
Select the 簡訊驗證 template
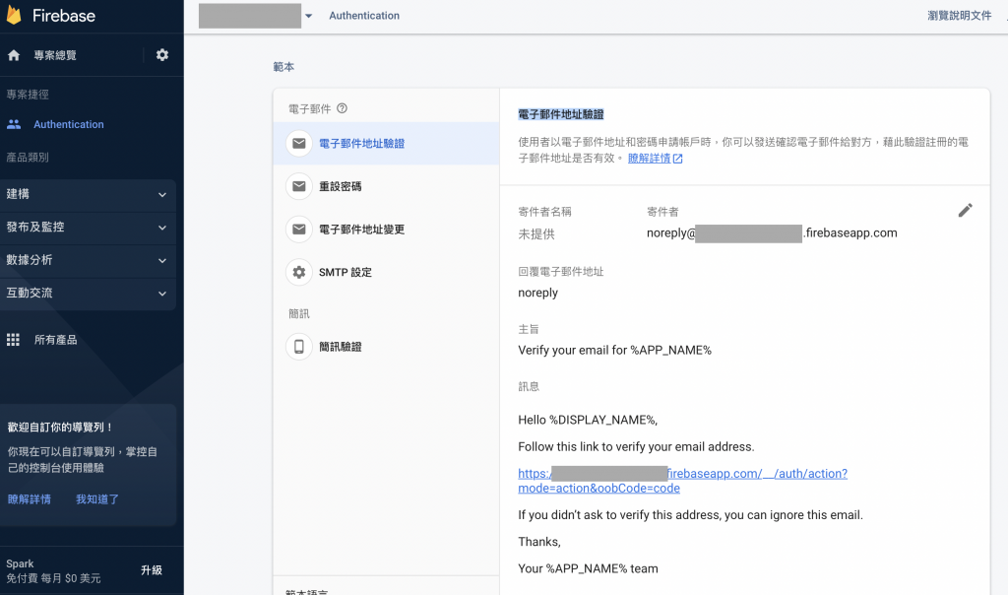(386, 347)
